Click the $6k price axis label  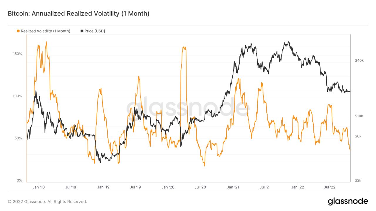[358, 137]
